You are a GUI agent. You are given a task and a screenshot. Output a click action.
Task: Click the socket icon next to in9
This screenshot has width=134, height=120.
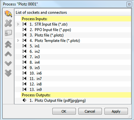[24, 89]
